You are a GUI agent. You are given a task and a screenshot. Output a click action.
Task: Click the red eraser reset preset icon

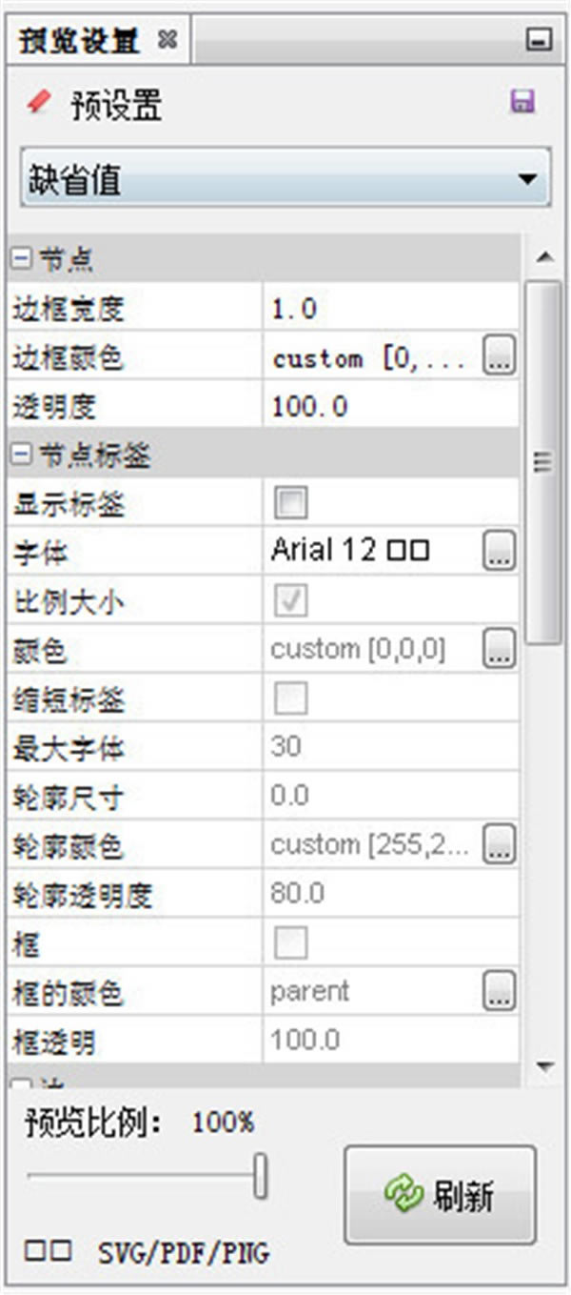[39, 102]
